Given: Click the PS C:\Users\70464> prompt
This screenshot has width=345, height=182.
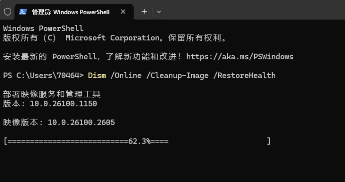Looking at the screenshot, I should [43, 76].
